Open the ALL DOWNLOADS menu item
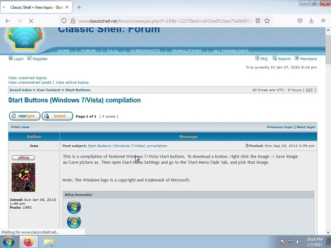 (x=231, y=51)
